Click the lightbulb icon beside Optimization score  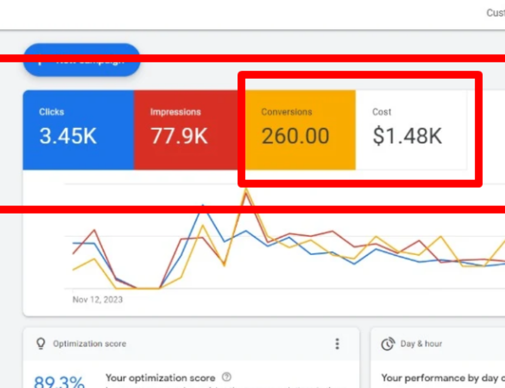40,344
